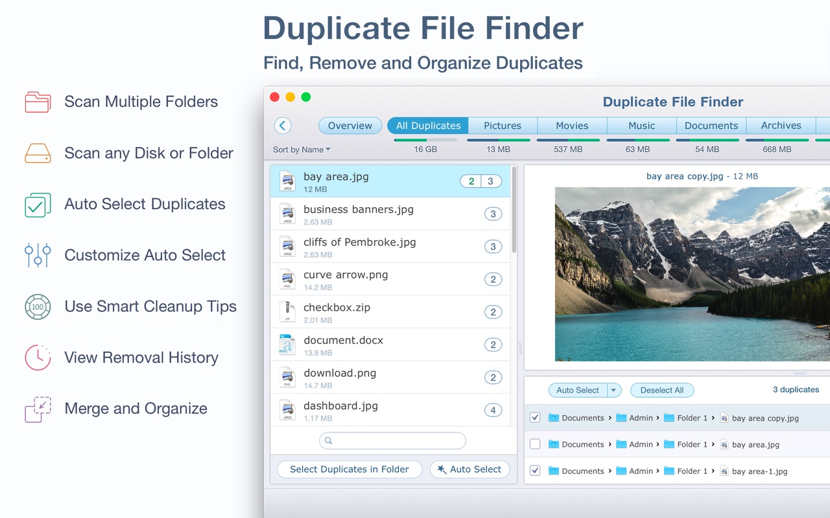830x518 pixels.
Task: Open the Music tab
Action: 642,126
